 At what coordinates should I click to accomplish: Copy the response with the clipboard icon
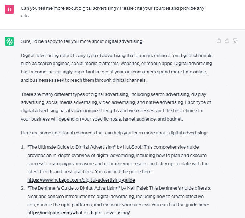pos(219,41)
